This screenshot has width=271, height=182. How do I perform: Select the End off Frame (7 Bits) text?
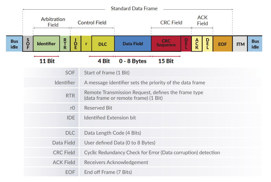tap(108, 172)
